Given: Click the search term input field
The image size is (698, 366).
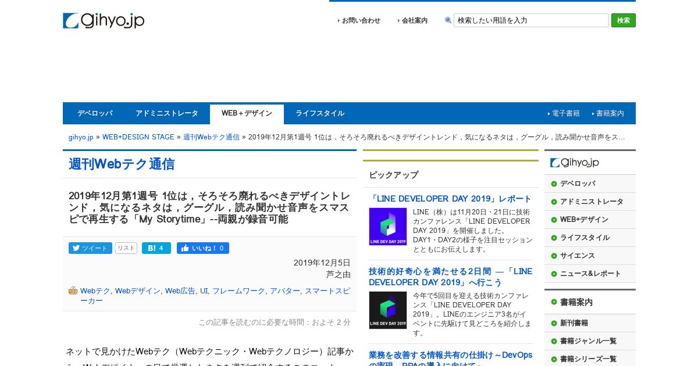Looking at the screenshot, I should click(x=531, y=20).
